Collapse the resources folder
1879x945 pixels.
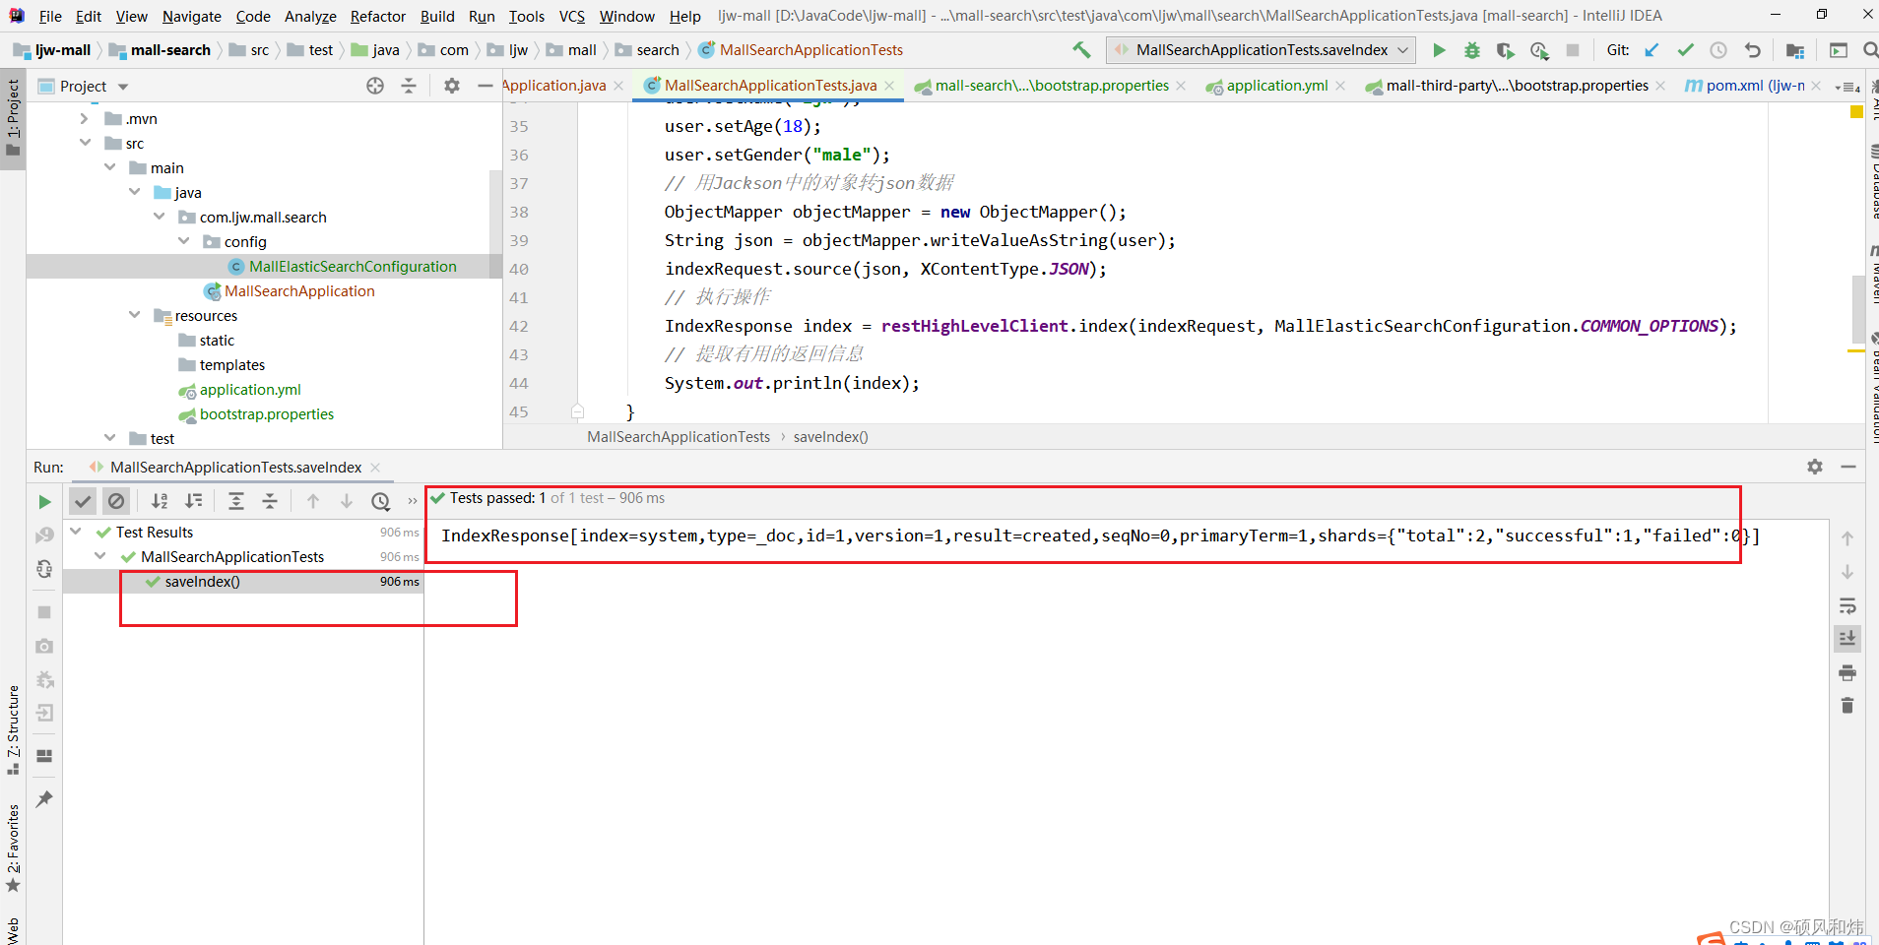[134, 316]
